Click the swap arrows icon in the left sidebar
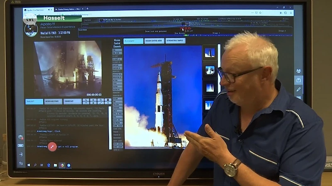332x186 pixels. point(21,163)
